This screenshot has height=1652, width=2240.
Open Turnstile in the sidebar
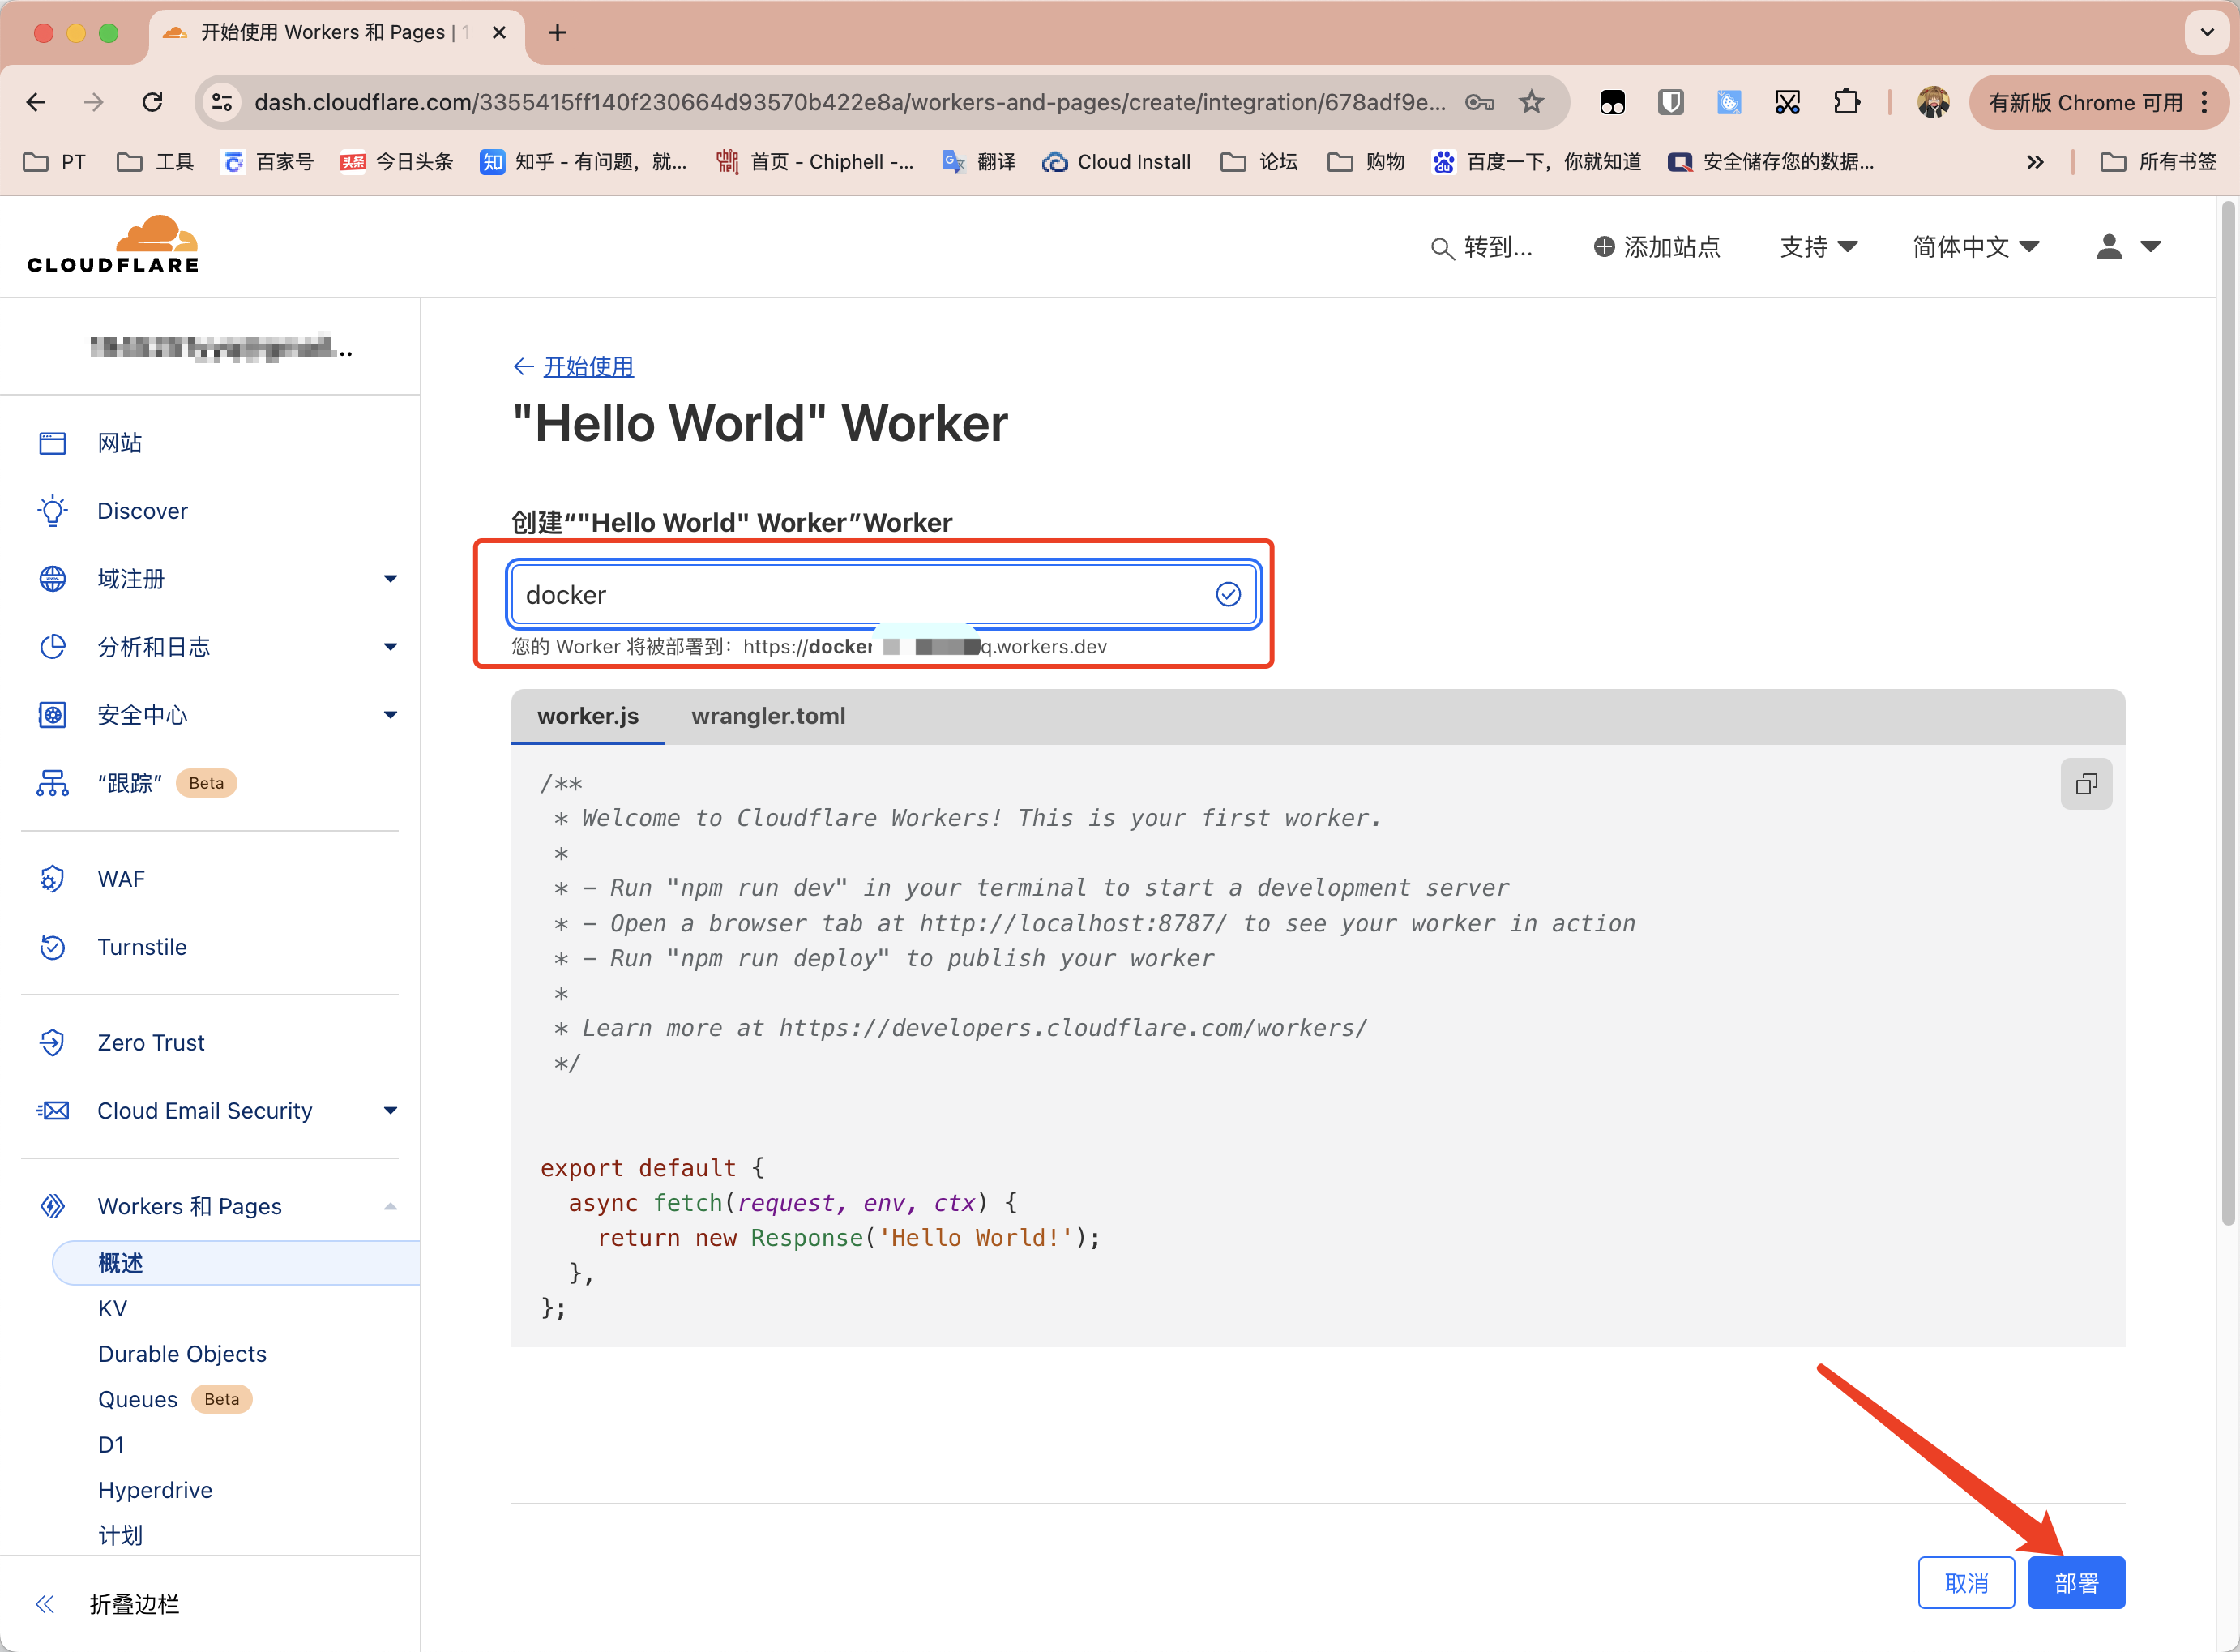141,947
